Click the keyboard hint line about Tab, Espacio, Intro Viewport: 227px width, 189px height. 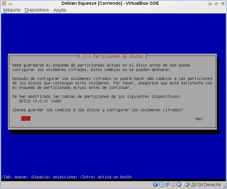coord(67,177)
